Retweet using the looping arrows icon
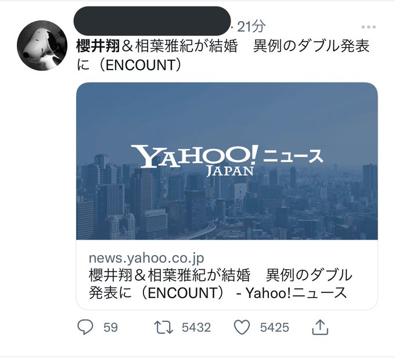This screenshot has width=395, height=359. tap(163, 327)
